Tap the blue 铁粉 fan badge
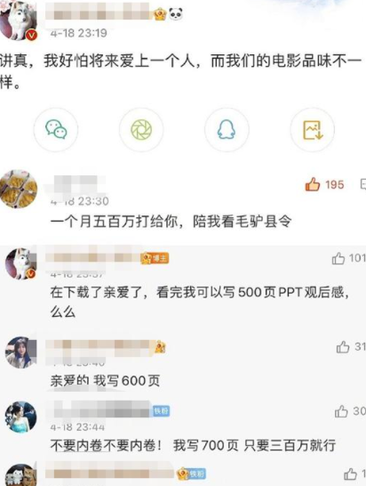The image size is (366, 486). tap(161, 411)
